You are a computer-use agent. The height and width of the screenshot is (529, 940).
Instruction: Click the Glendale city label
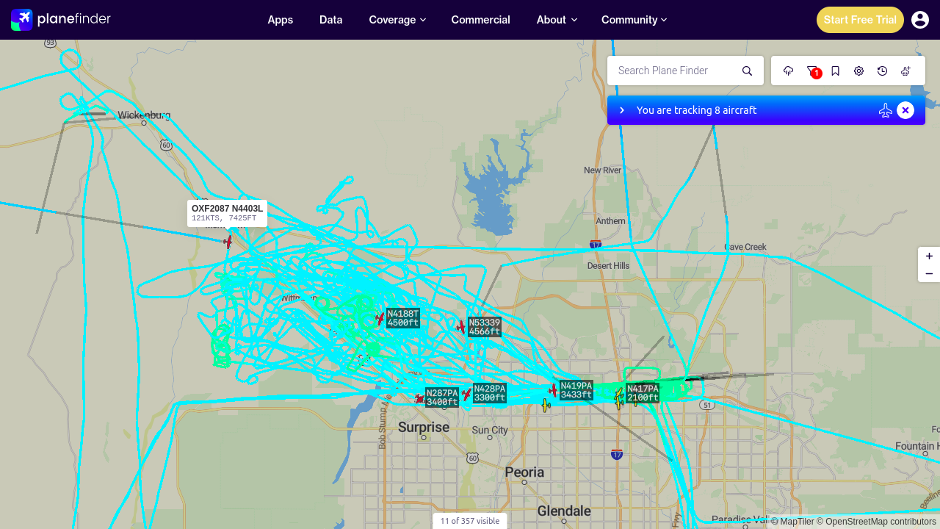[564, 511]
